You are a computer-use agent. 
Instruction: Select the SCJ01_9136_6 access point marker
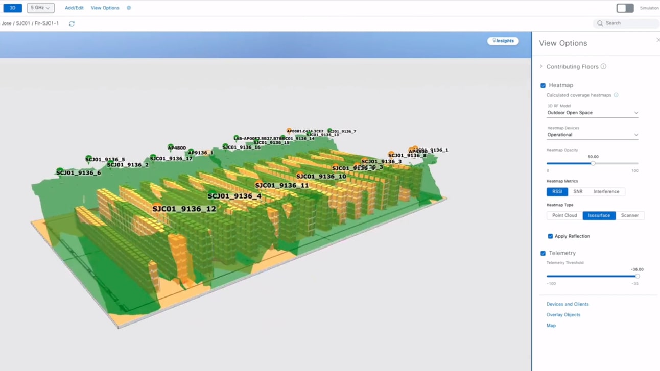point(61,169)
